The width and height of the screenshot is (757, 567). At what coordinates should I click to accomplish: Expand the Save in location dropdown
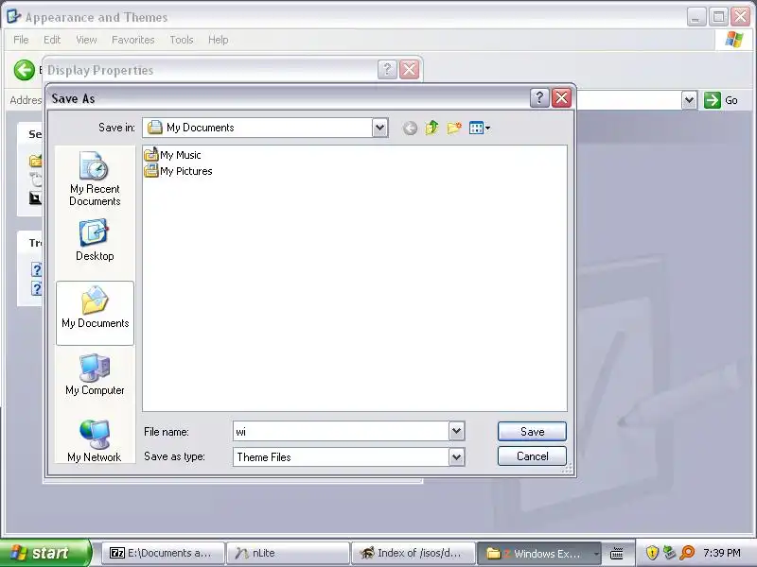coord(380,128)
